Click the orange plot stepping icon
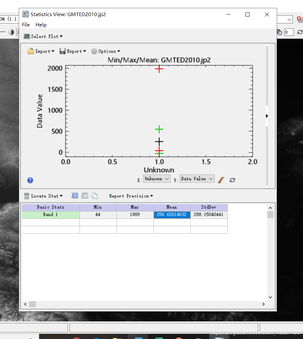Viewport: 303px width, 339px height. point(221,180)
